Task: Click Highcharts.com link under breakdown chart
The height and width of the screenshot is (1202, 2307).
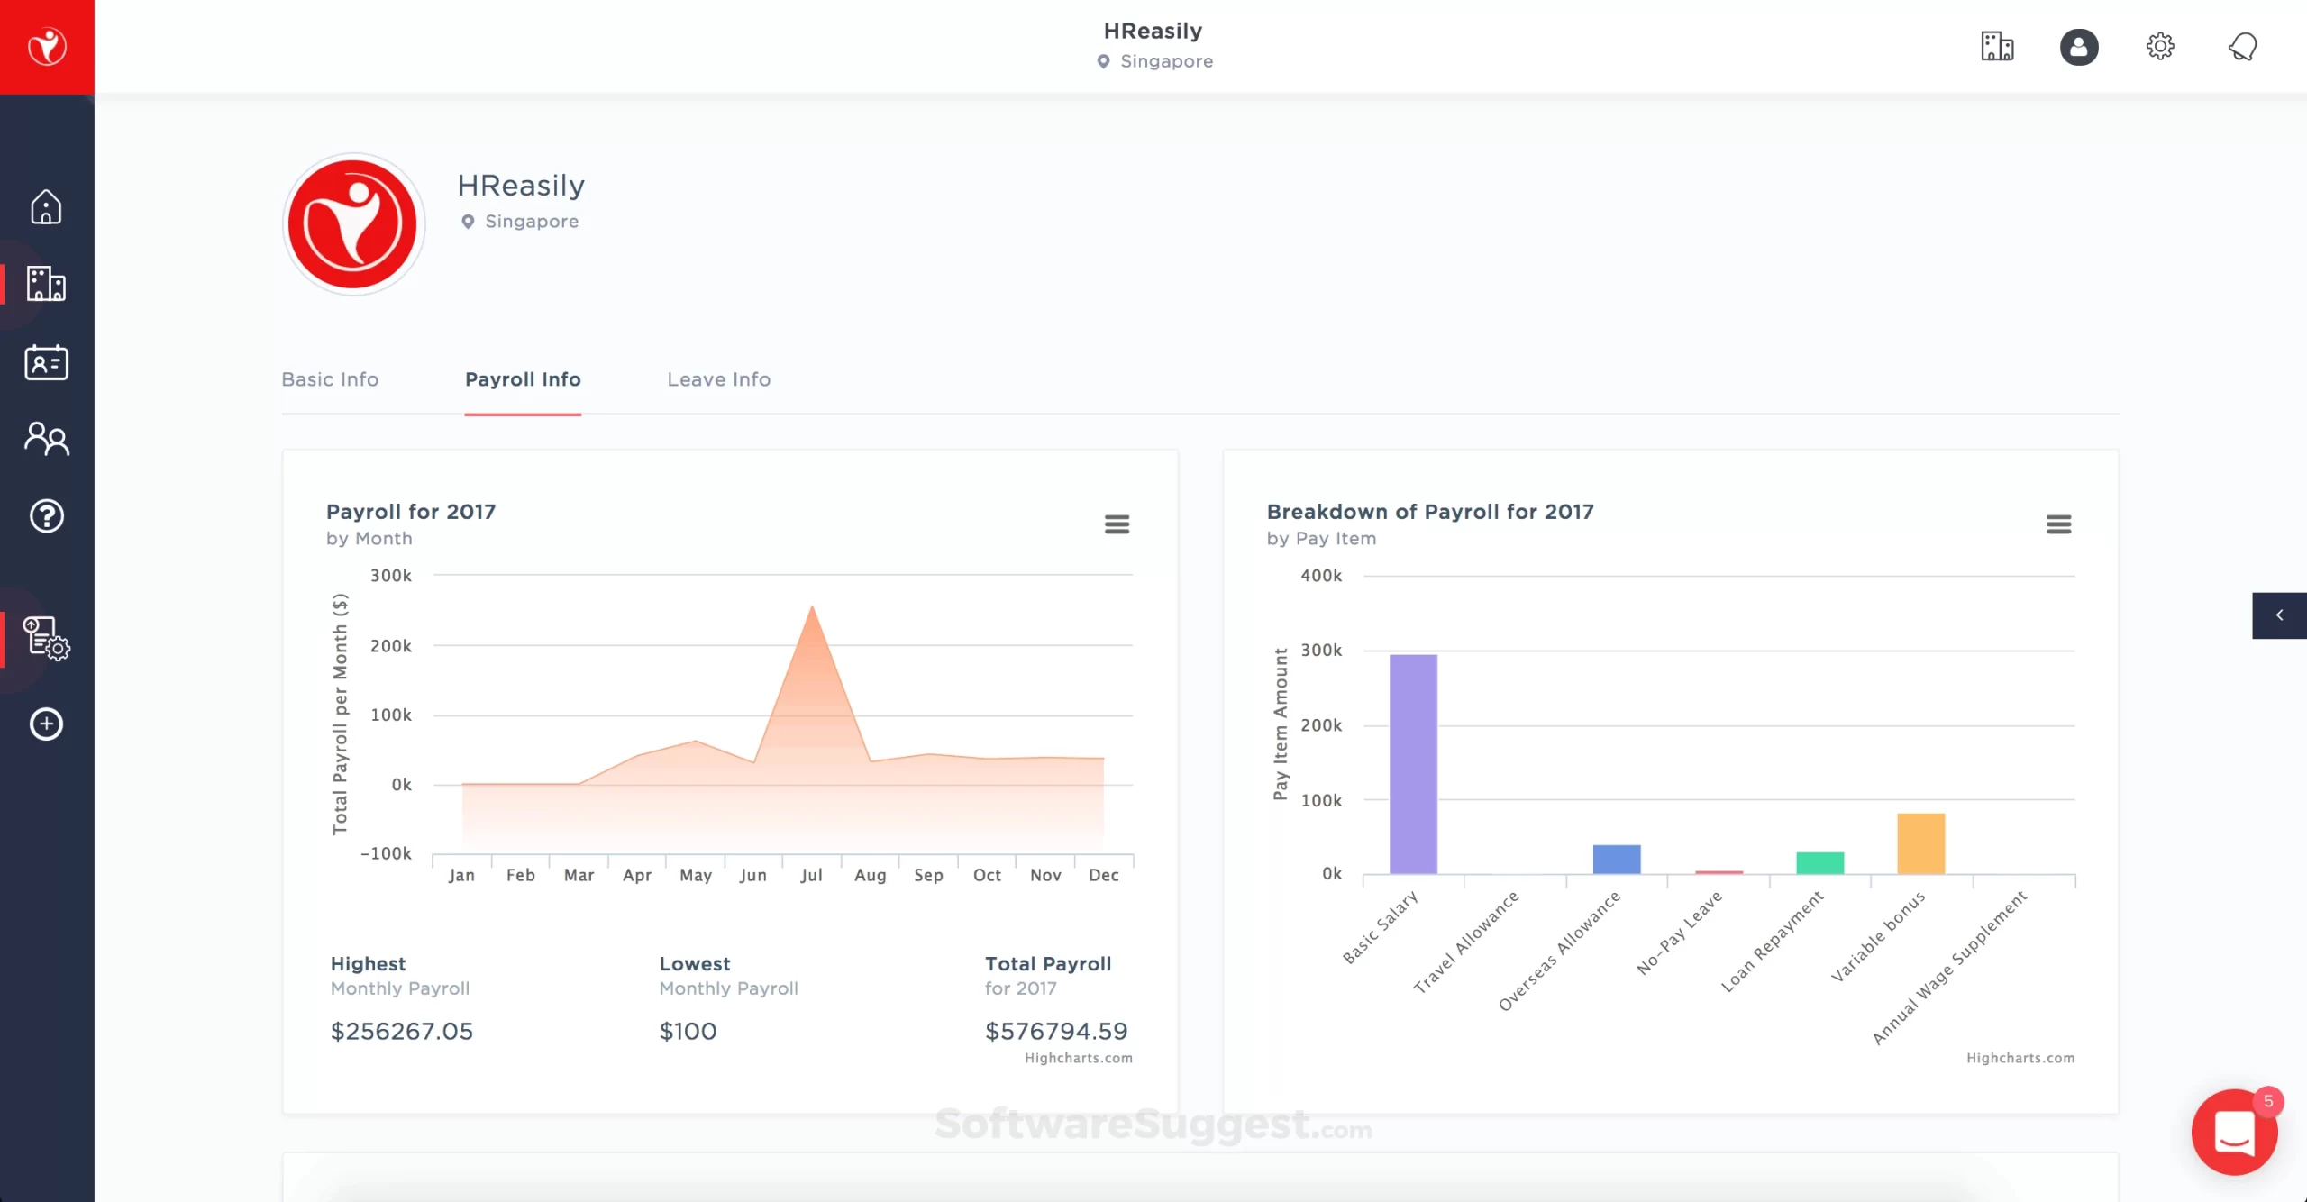Action: pyautogui.click(x=2020, y=1058)
